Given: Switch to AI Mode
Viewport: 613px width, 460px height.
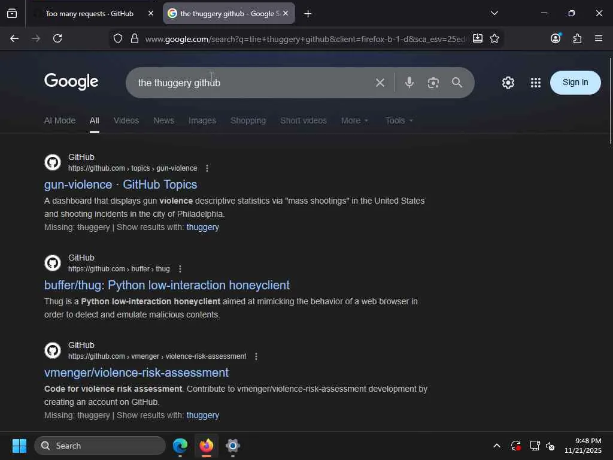Looking at the screenshot, I should [x=60, y=121].
